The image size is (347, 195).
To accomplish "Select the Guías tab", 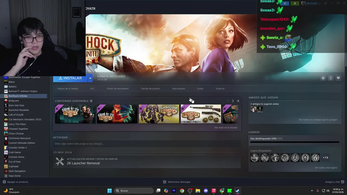I will [200, 89].
